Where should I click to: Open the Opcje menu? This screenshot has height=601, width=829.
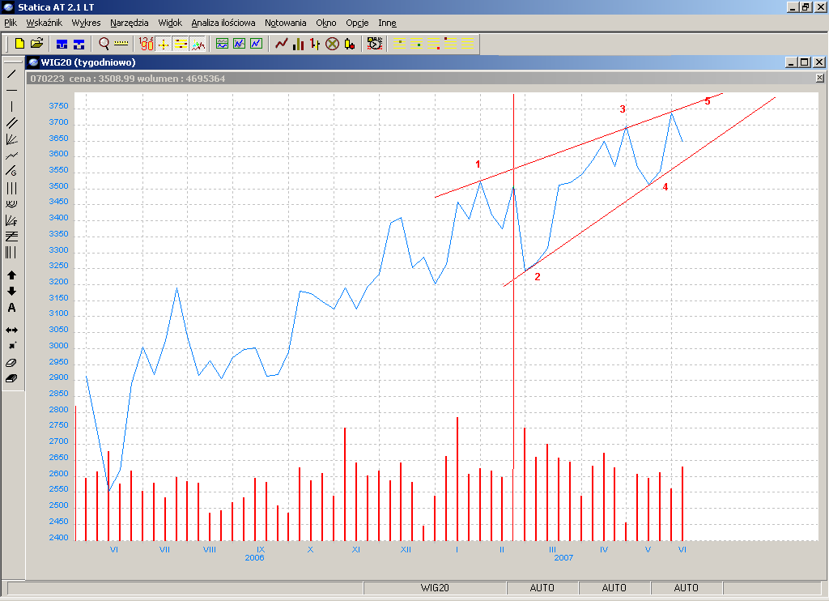357,23
